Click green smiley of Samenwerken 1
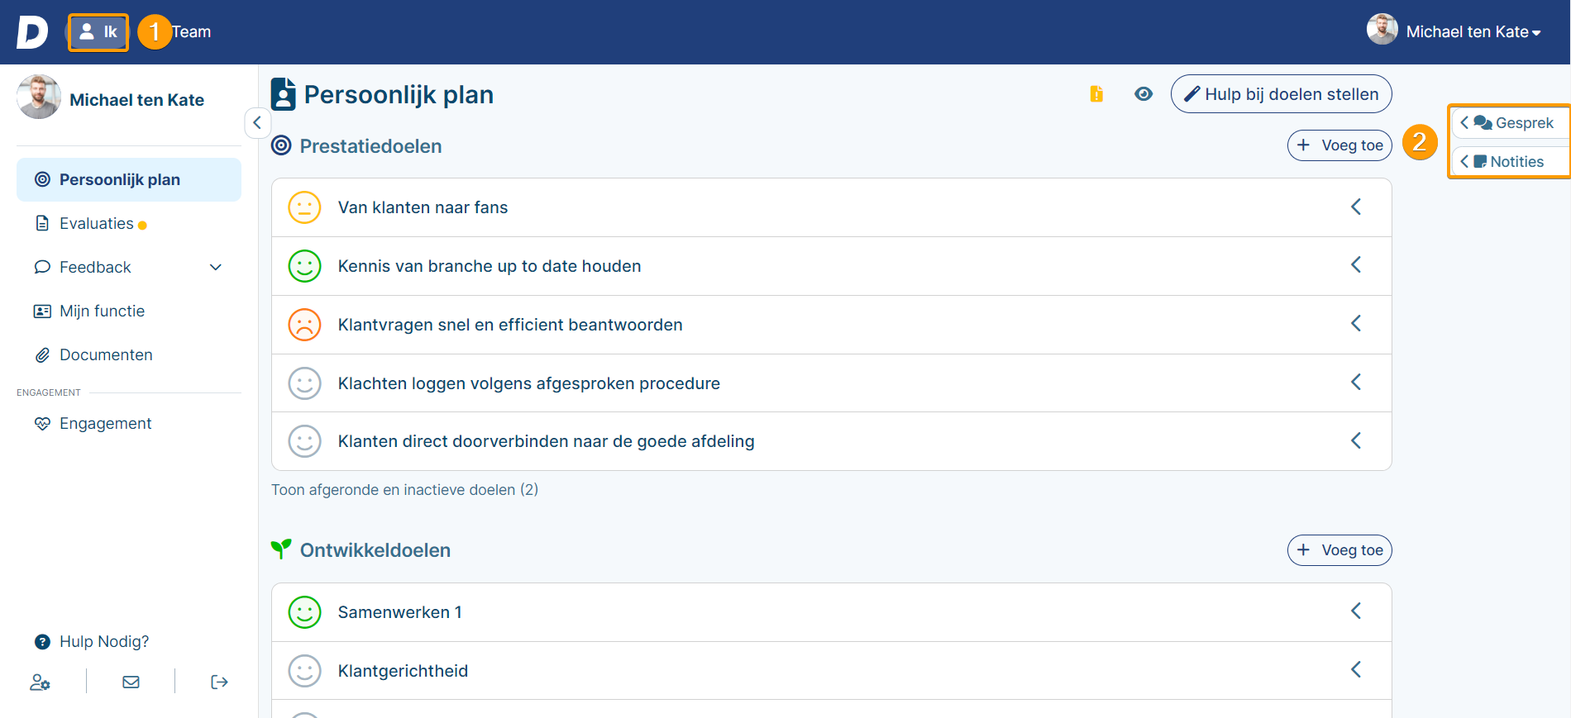Image resolution: width=1571 pixels, height=718 pixels. click(304, 612)
